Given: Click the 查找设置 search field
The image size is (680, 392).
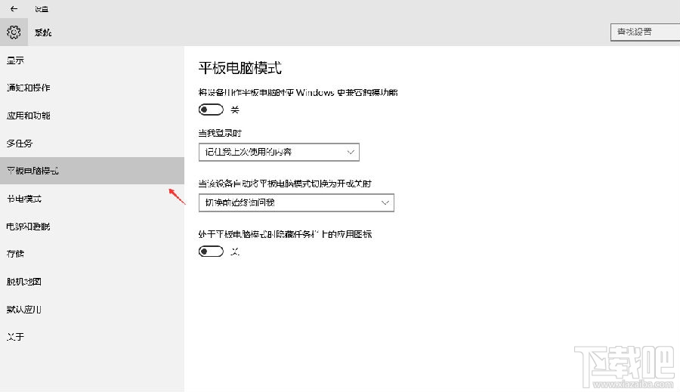Looking at the screenshot, I should [645, 32].
